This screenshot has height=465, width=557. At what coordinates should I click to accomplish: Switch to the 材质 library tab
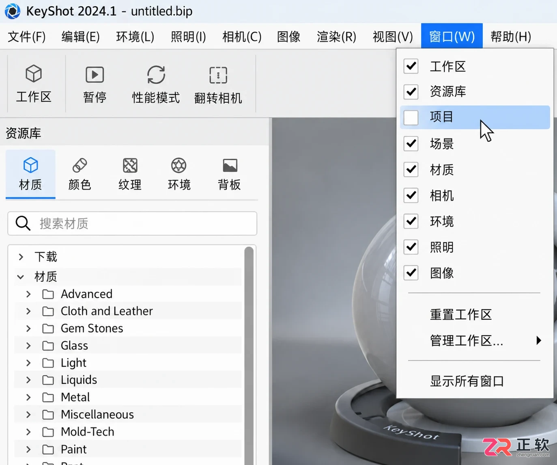pyautogui.click(x=30, y=174)
